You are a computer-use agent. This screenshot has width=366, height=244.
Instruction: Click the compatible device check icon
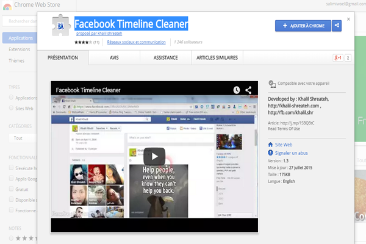tap(272, 84)
